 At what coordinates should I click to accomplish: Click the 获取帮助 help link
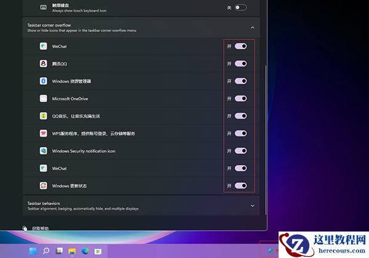coord(40,228)
